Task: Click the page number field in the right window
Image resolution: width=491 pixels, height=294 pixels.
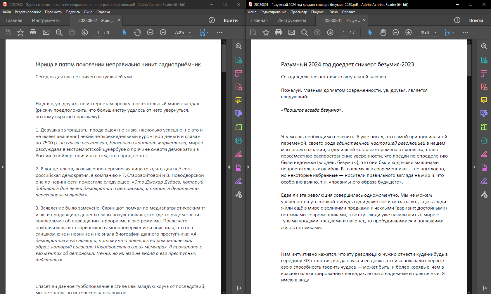Action: coord(344,32)
